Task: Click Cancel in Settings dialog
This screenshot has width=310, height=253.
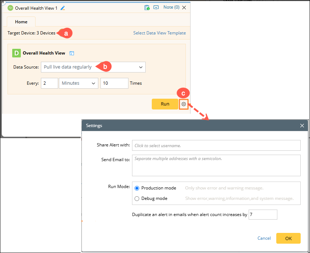Action: tap(264, 238)
